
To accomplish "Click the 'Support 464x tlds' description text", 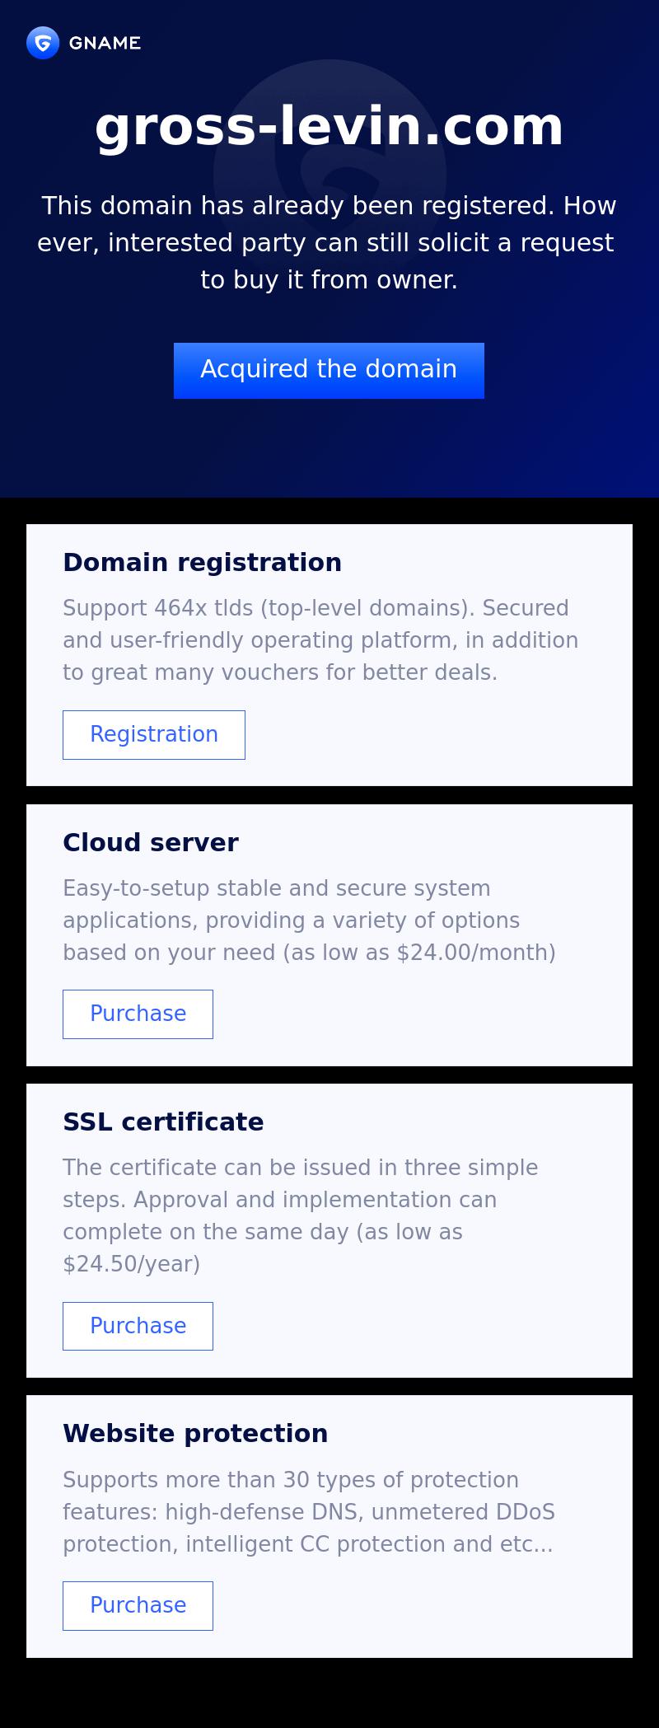I will point(320,640).
